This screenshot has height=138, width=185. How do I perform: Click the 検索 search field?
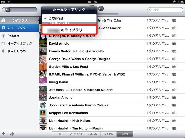[165, 10]
